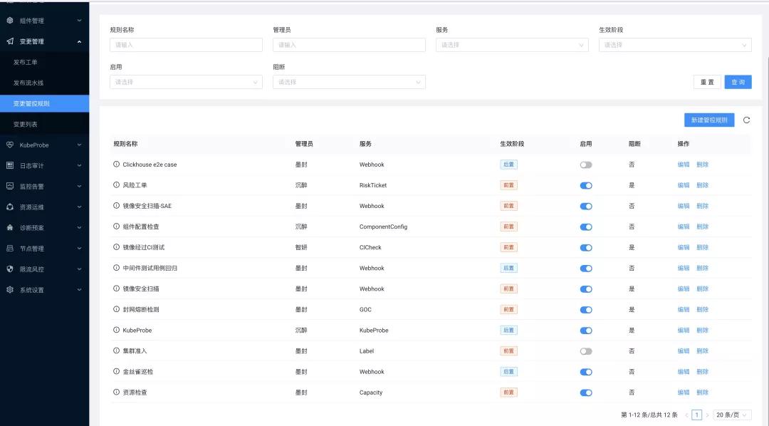Open the 生效阶段 filter dropdown

tap(674, 44)
